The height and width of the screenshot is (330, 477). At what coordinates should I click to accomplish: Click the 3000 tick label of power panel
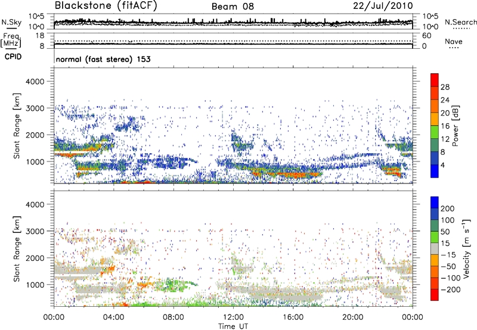pos(35,108)
